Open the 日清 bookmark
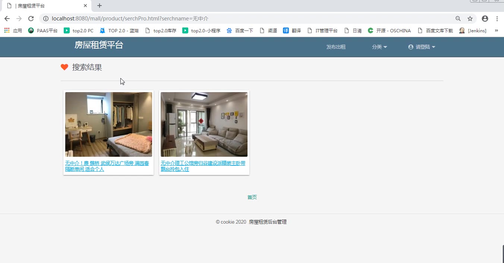This screenshot has height=263, width=504. [x=353, y=30]
